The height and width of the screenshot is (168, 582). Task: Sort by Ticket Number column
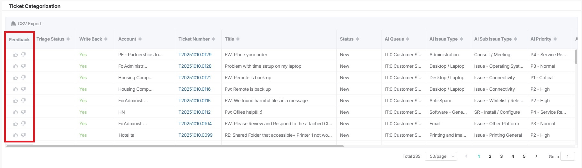(213, 39)
